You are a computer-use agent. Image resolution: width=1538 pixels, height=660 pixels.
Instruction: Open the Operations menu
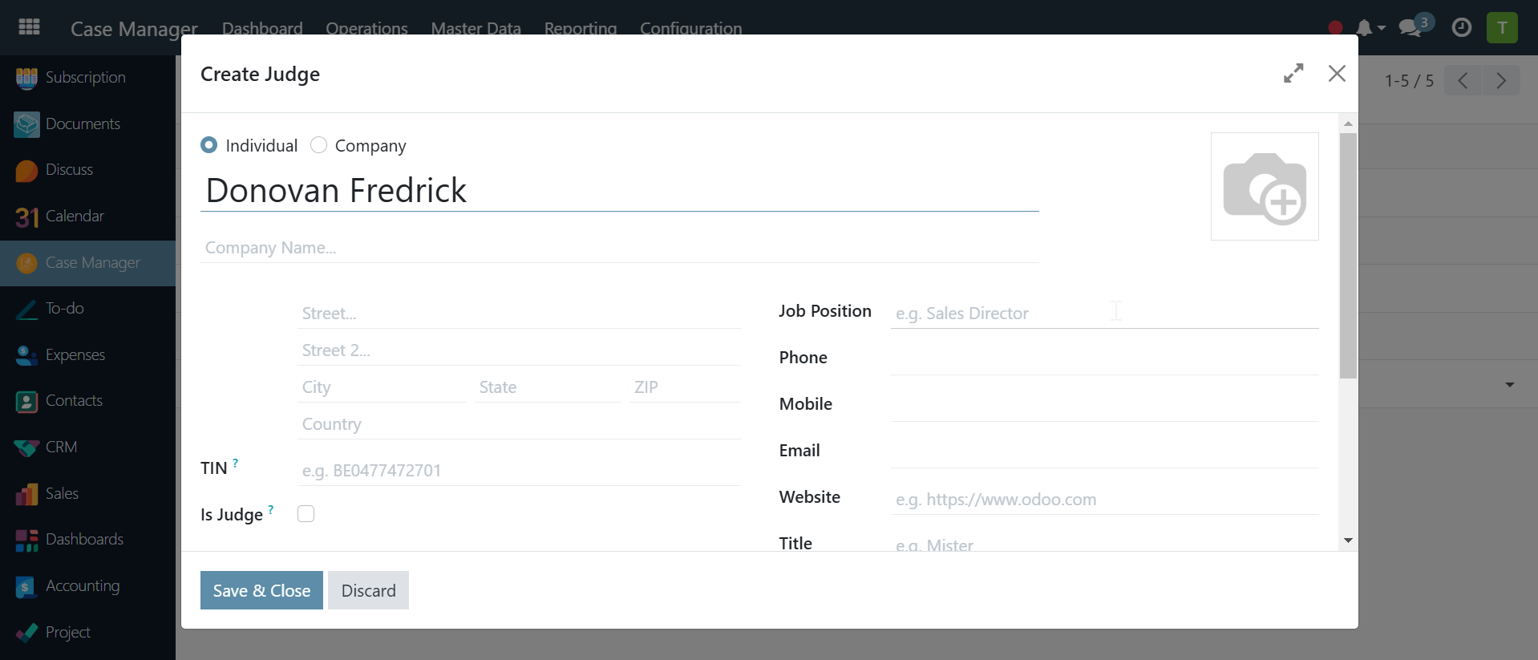366,29
